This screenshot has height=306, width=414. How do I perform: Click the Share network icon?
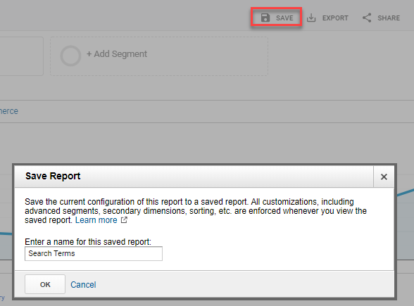click(367, 18)
